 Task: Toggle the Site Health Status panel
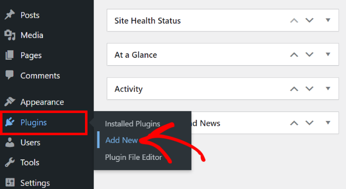click(328, 20)
